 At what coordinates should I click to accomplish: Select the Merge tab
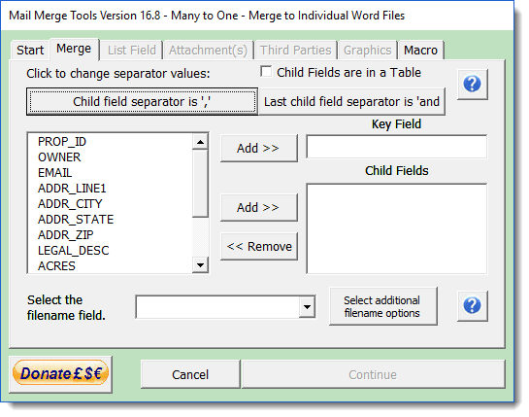pos(74,49)
